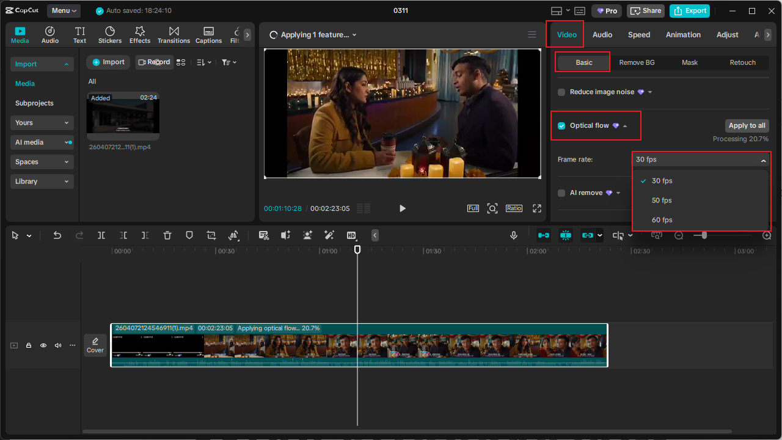Click Apply to all button

click(747, 125)
